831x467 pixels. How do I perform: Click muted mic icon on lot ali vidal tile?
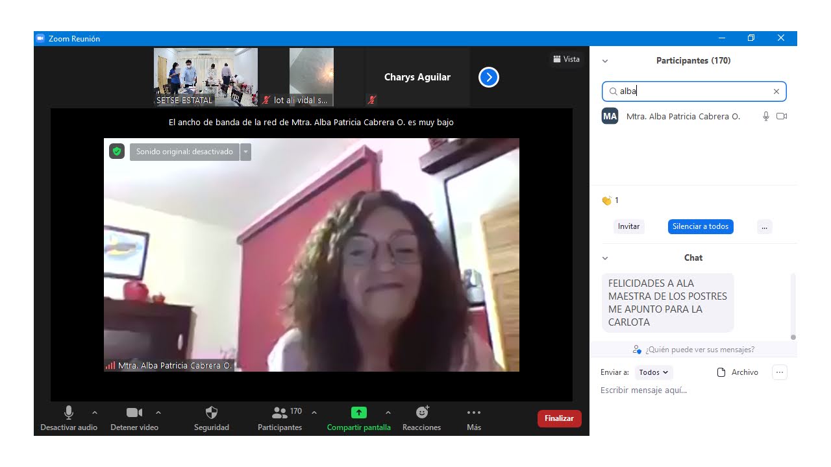pyautogui.click(x=266, y=100)
